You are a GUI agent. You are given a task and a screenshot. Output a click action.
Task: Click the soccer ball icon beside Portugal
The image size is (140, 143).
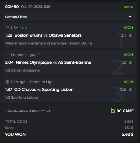pos(8,82)
